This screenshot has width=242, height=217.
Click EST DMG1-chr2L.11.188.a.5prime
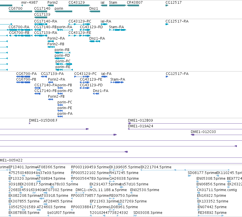pos(101,190)
